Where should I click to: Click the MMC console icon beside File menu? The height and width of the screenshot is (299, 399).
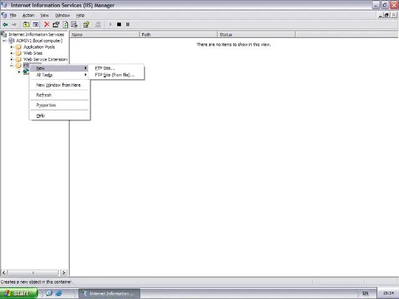(4, 15)
